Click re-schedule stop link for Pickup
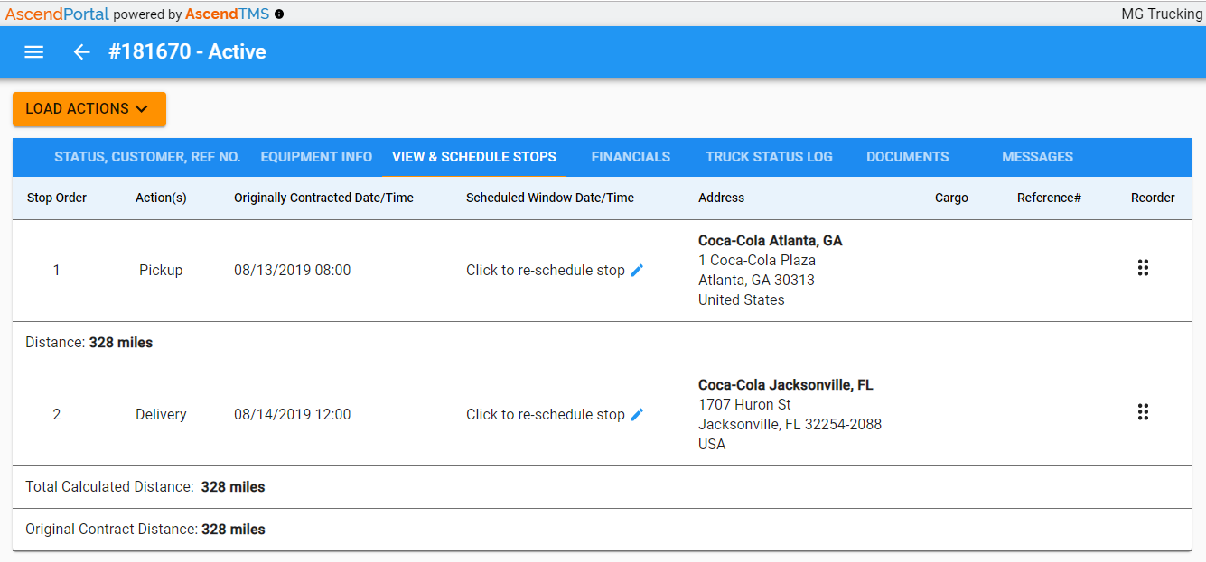Viewport: 1206px width, 562px height. tap(546, 270)
